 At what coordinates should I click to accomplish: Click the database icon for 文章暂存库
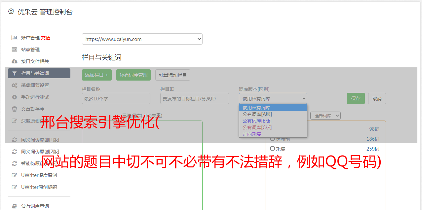pyautogui.click(x=14, y=109)
